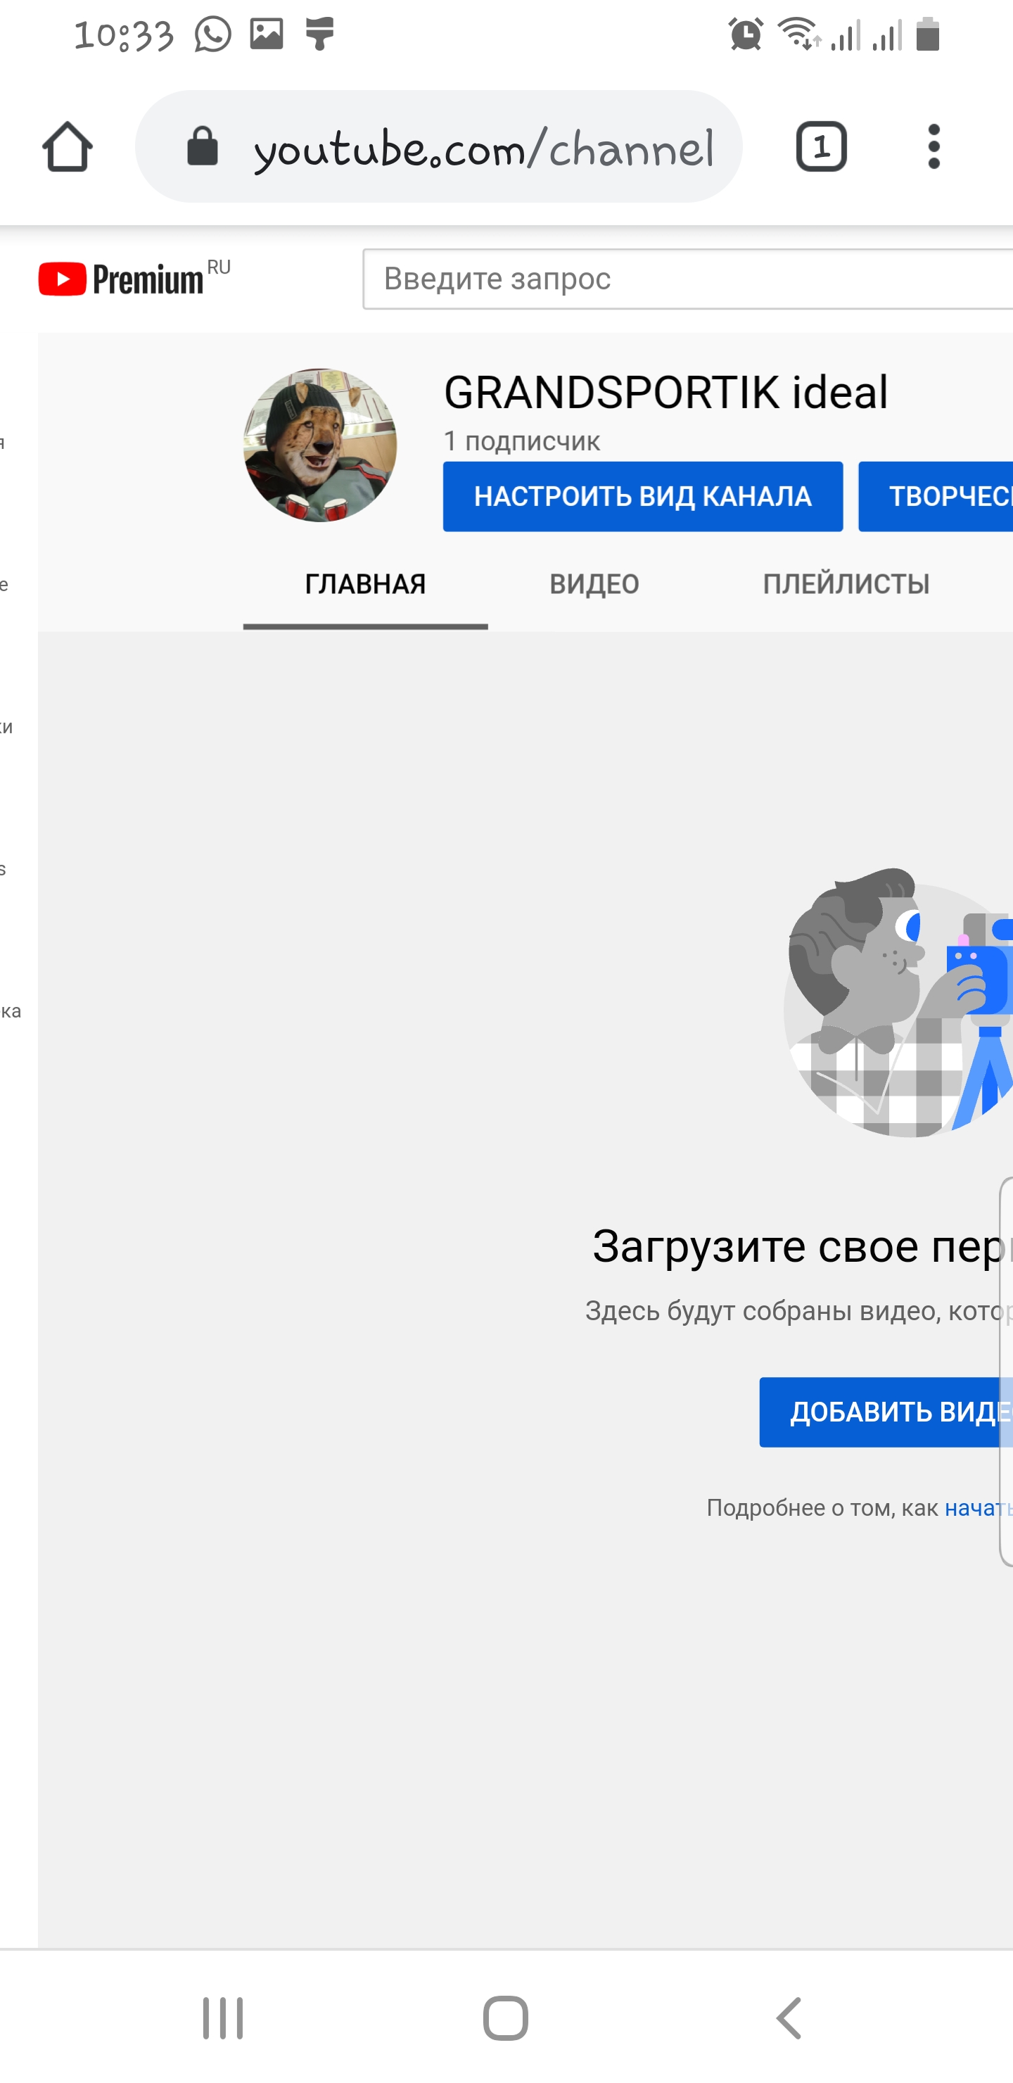Tap the Wi-Fi icon in status bar

798,34
